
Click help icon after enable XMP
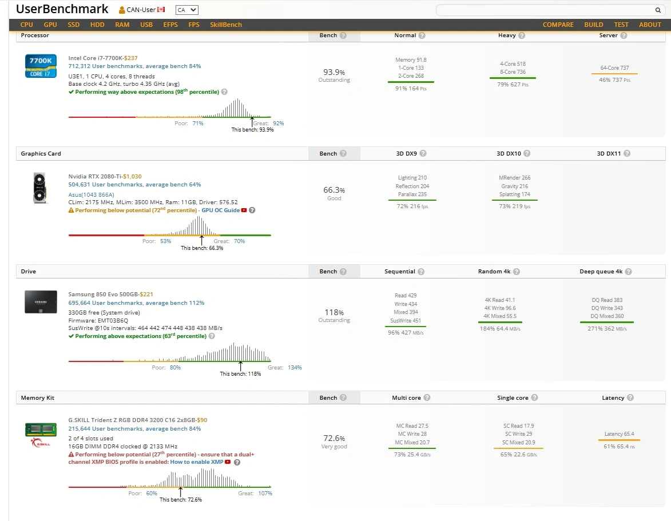pos(237,463)
